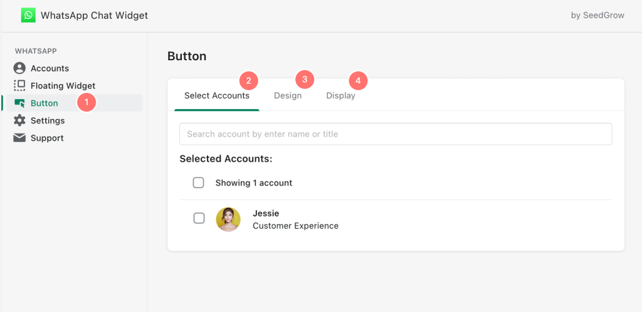
Task: Click the Button cursor icon in sidebar
Action: pos(19,103)
